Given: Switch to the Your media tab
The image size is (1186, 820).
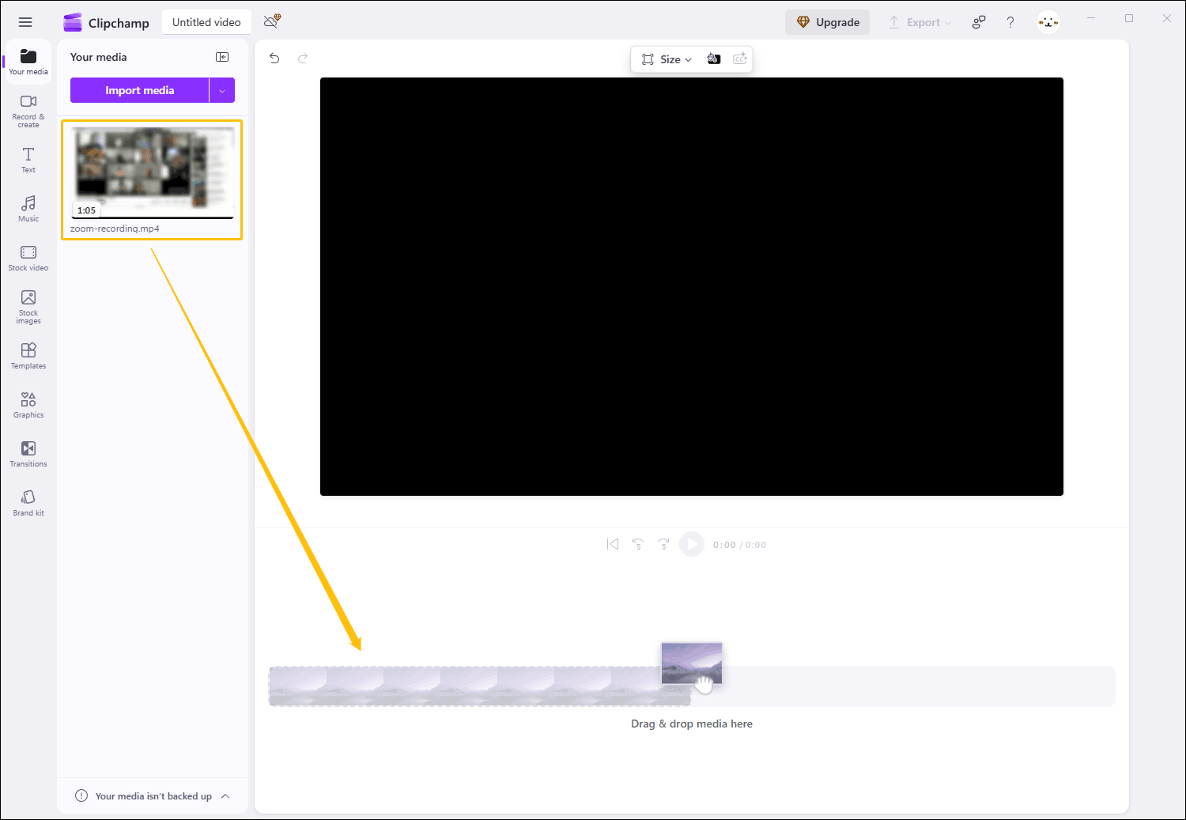Looking at the screenshot, I should (28, 61).
